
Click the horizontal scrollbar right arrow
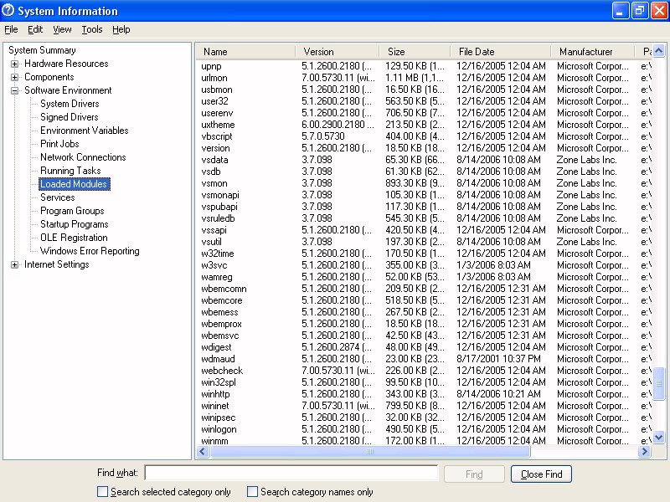(644, 452)
